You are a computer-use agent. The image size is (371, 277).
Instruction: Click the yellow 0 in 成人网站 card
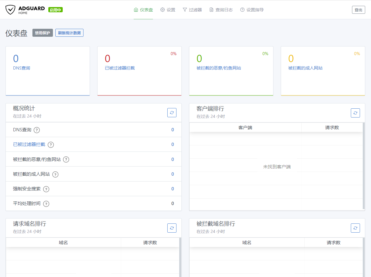click(291, 58)
